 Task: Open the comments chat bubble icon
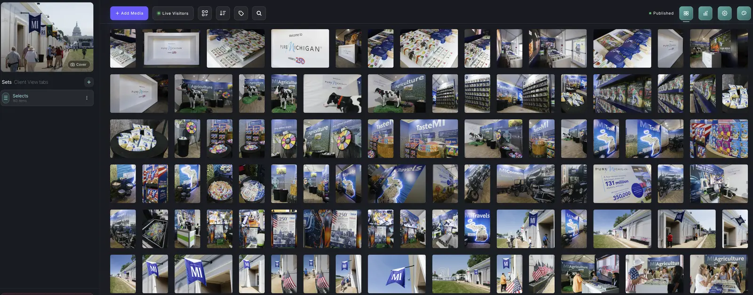(744, 13)
